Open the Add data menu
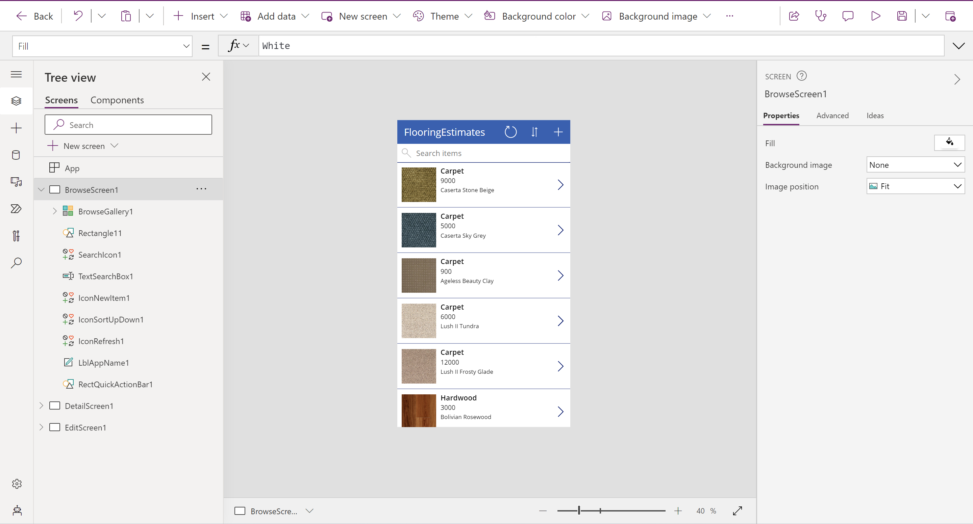 [275, 16]
